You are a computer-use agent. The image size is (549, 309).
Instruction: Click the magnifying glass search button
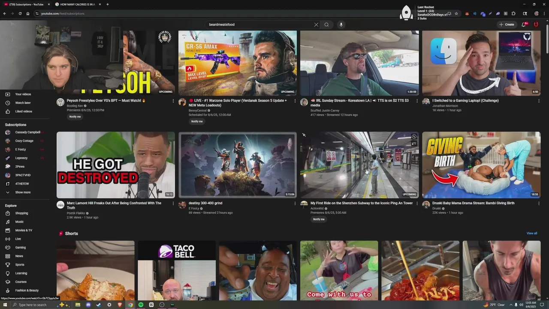[326, 24]
